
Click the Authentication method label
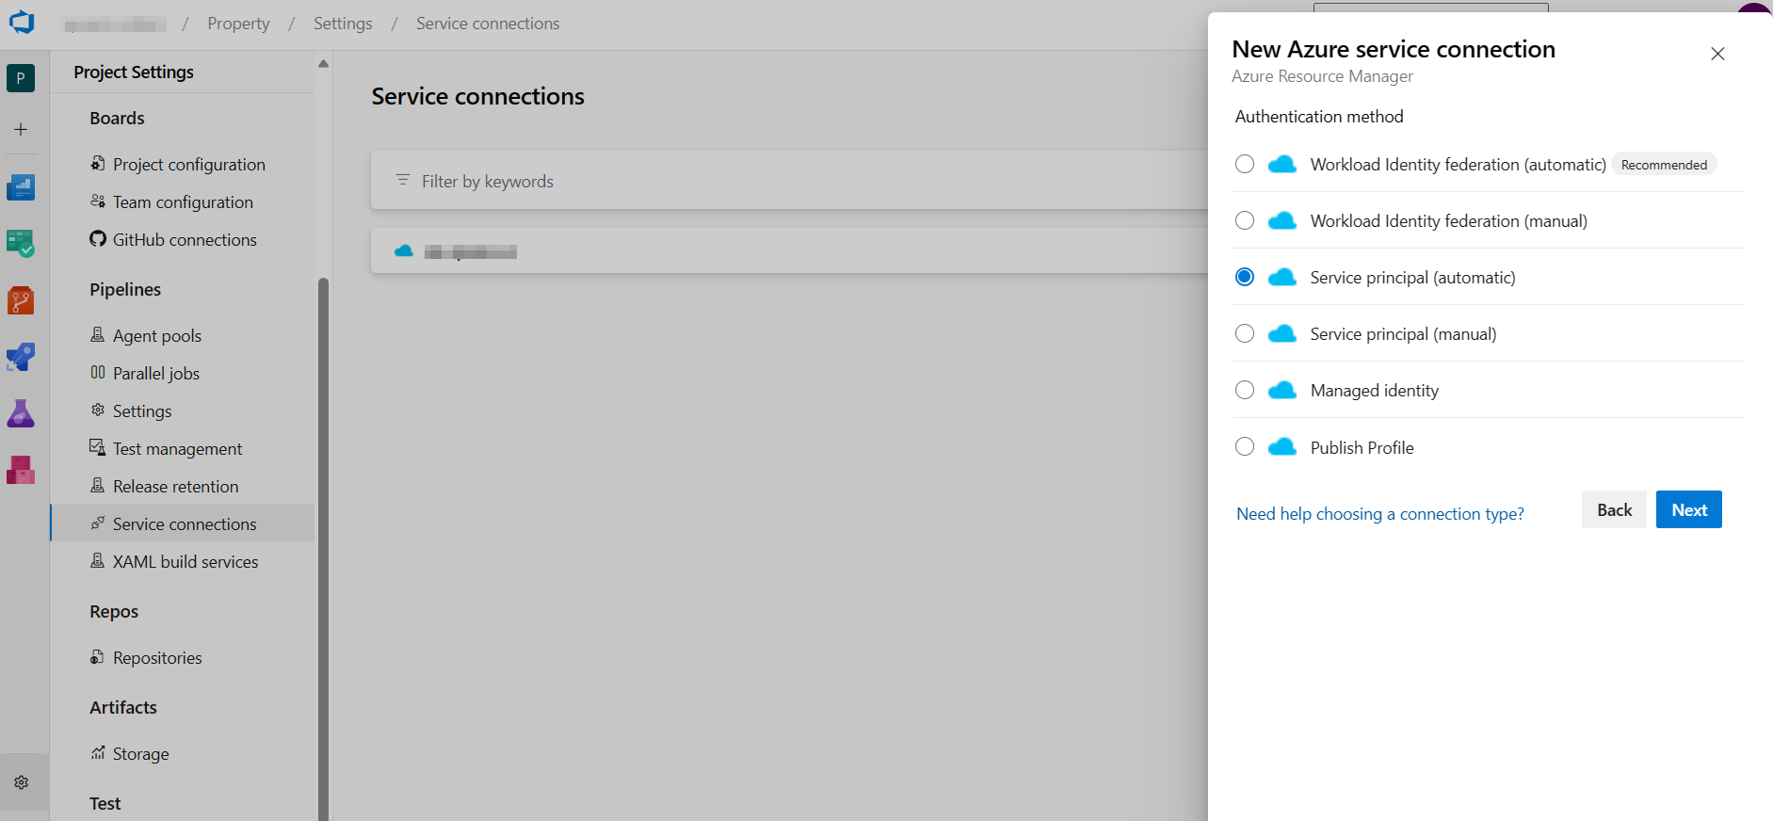pyautogui.click(x=1319, y=116)
